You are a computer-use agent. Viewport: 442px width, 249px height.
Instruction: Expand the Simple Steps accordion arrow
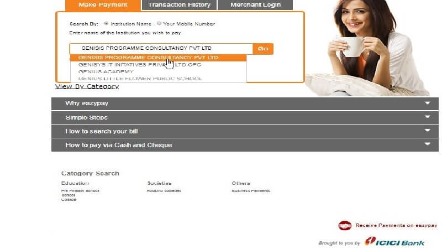click(x=427, y=117)
